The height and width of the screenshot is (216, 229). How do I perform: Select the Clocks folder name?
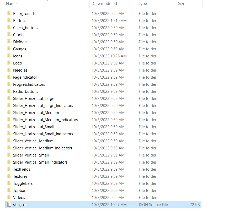coord(19,35)
